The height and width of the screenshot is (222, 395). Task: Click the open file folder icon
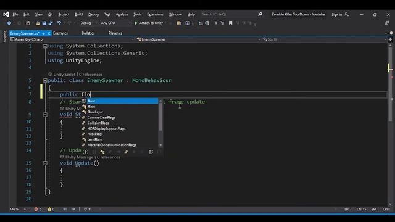point(38,23)
